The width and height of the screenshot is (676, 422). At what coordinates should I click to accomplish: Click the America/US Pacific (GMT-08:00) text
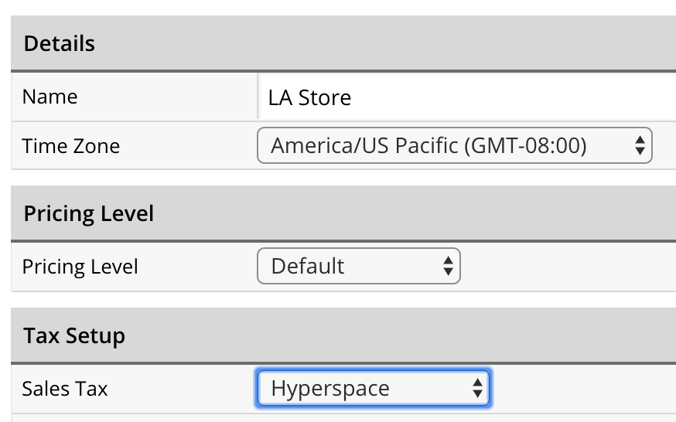428,145
